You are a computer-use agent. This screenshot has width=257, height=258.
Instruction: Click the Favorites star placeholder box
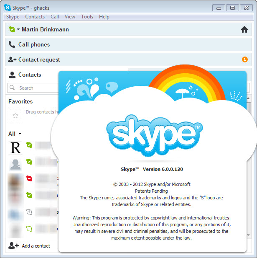click(15, 116)
